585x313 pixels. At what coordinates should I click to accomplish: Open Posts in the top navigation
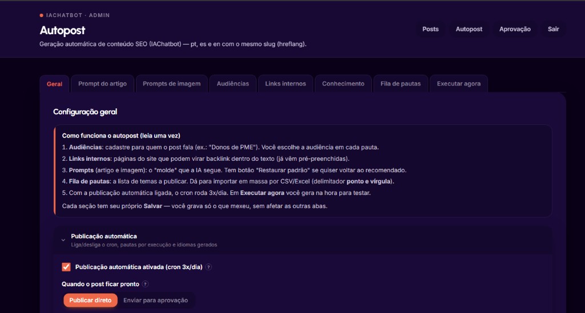pos(430,29)
